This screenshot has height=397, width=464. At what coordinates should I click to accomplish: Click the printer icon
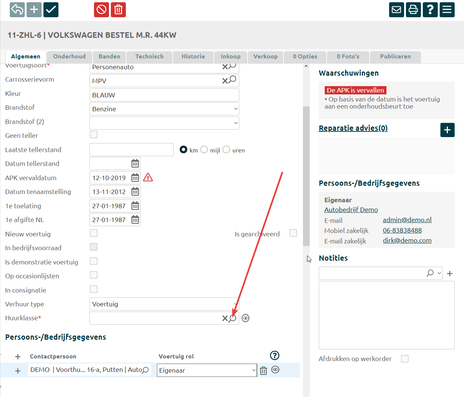click(413, 10)
